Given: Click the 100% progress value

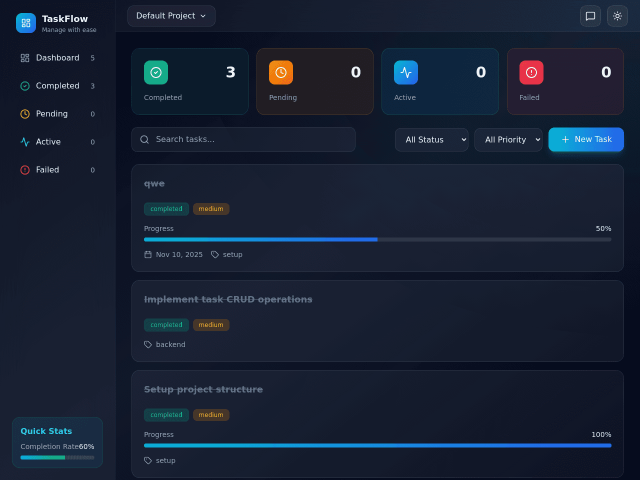Looking at the screenshot, I should [x=601, y=434].
